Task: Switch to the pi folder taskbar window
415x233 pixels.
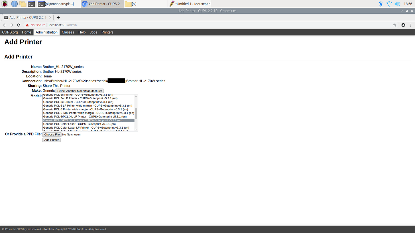Action: (x=146, y=4)
